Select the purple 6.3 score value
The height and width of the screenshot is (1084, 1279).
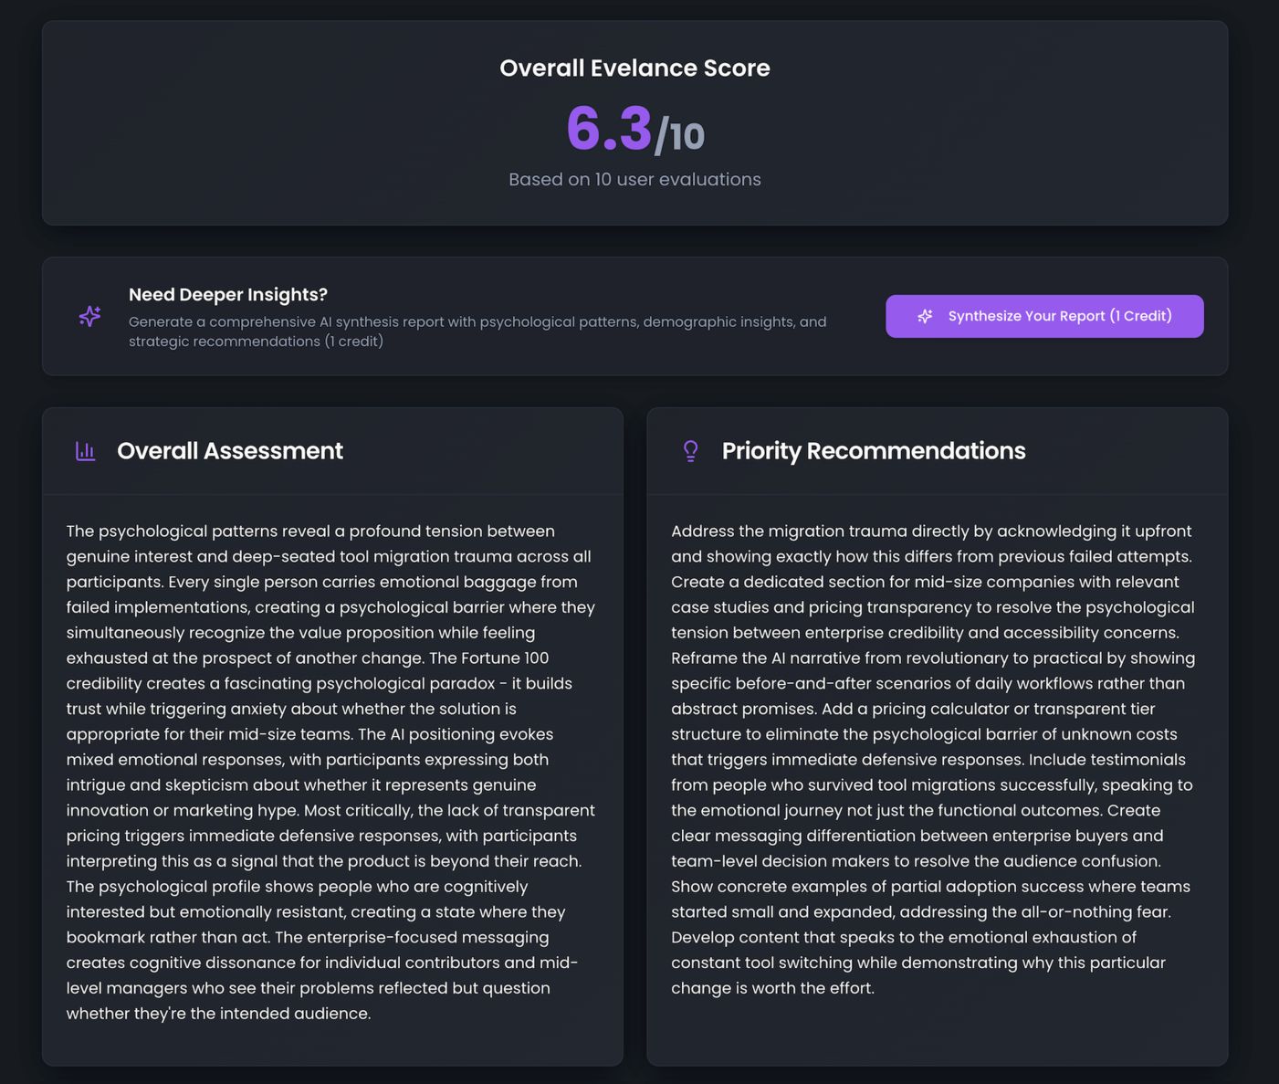609,129
